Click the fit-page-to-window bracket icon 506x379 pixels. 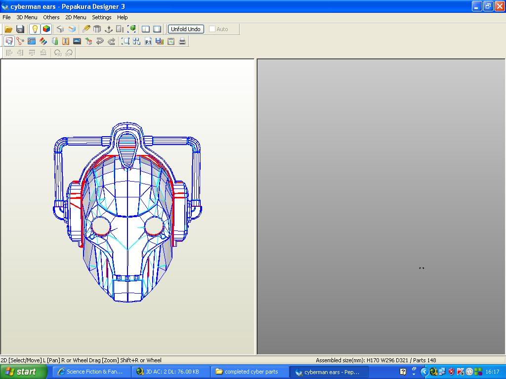pyautogui.click(x=125, y=41)
